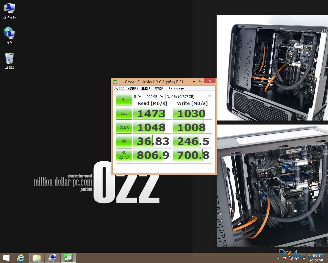Click the Seq read result 1473
This screenshot has height=263, width=328.
click(x=152, y=113)
